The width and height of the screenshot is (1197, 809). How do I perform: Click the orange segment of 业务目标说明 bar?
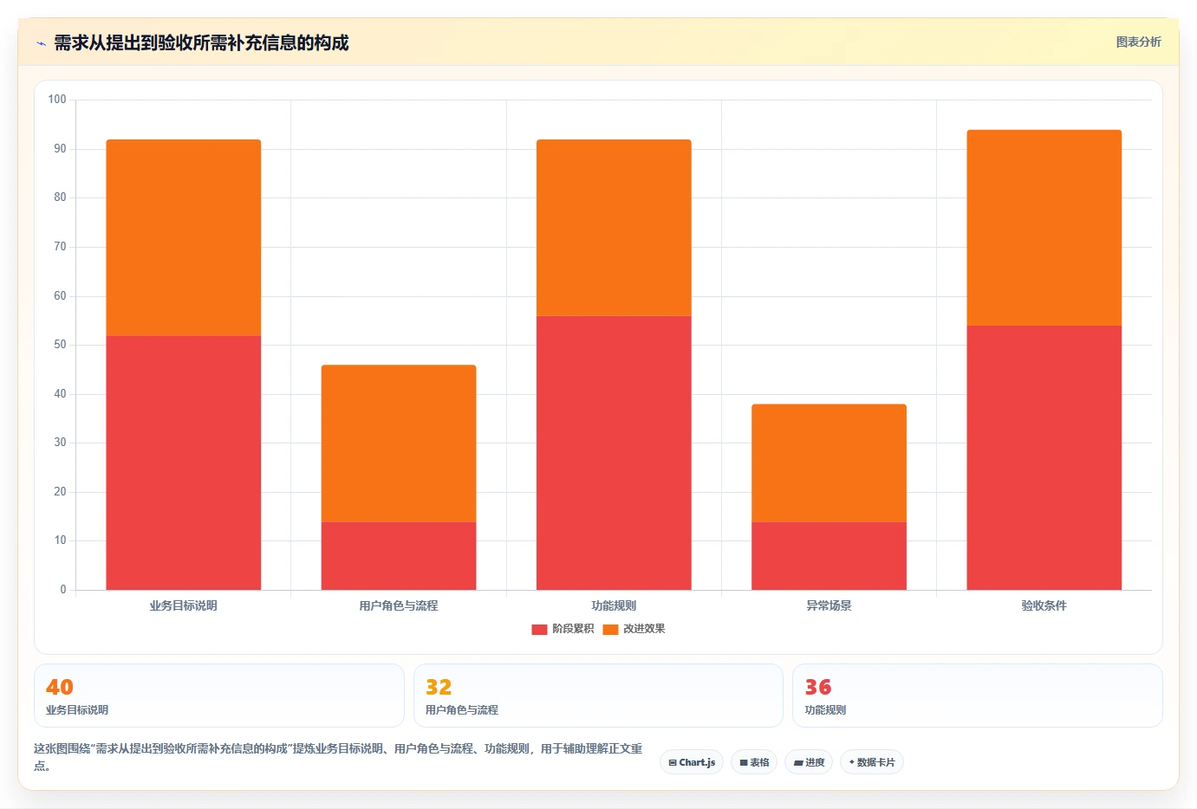click(184, 237)
